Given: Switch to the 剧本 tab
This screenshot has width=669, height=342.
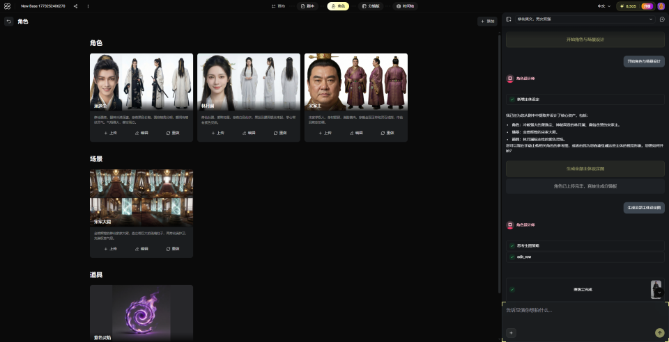Looking at the screenshot, I should tap(307, 6).
